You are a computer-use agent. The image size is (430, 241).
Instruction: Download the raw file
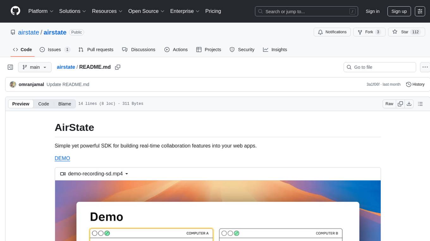(409, 104)
